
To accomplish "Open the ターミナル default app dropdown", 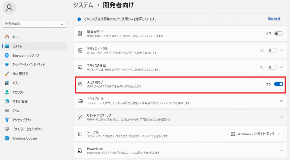I will point(255,134).
